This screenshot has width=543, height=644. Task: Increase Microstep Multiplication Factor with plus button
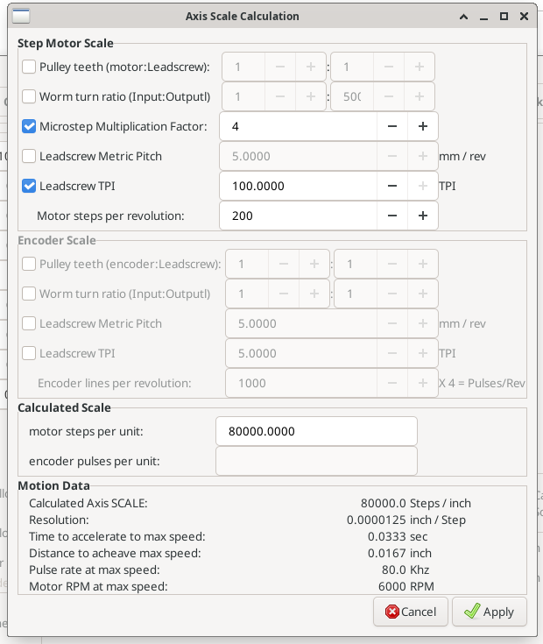422,126
